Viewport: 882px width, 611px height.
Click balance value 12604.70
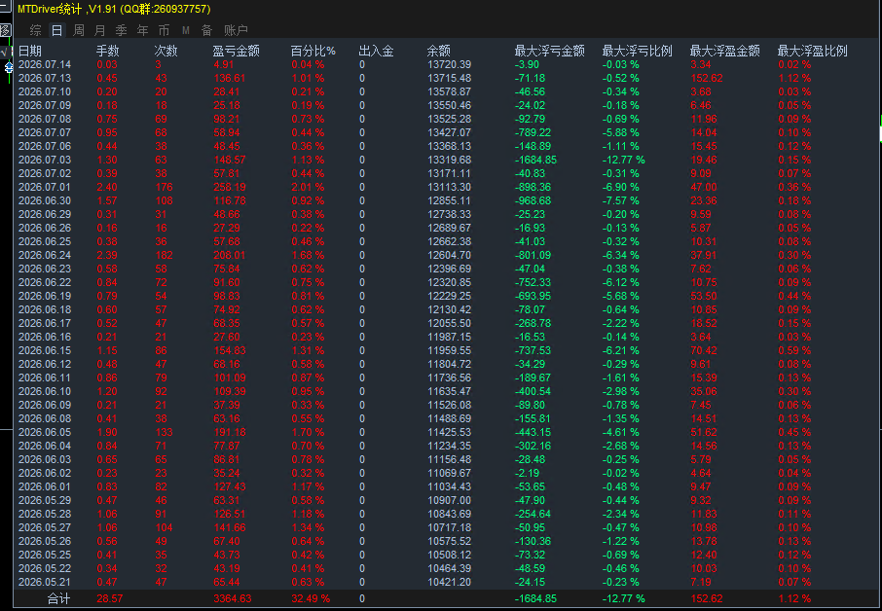(450, 255)
